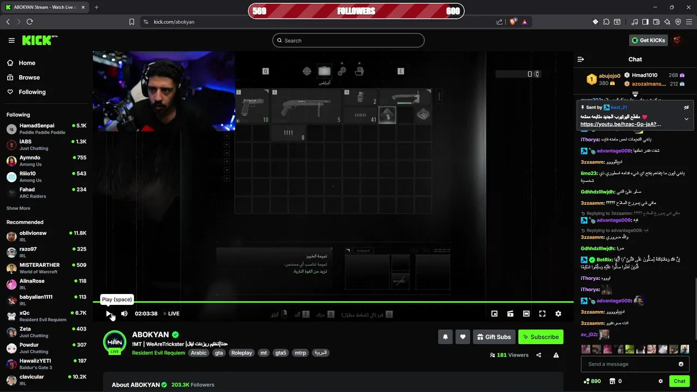Open Brave VPN shield icon
This screenshot has width=697, height=392.
tap(678, 22)
